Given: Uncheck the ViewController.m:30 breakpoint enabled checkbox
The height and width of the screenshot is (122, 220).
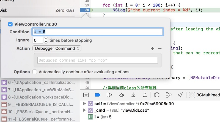Looking at the screenshot, I should pyautogui.click(x=10, y=24).
